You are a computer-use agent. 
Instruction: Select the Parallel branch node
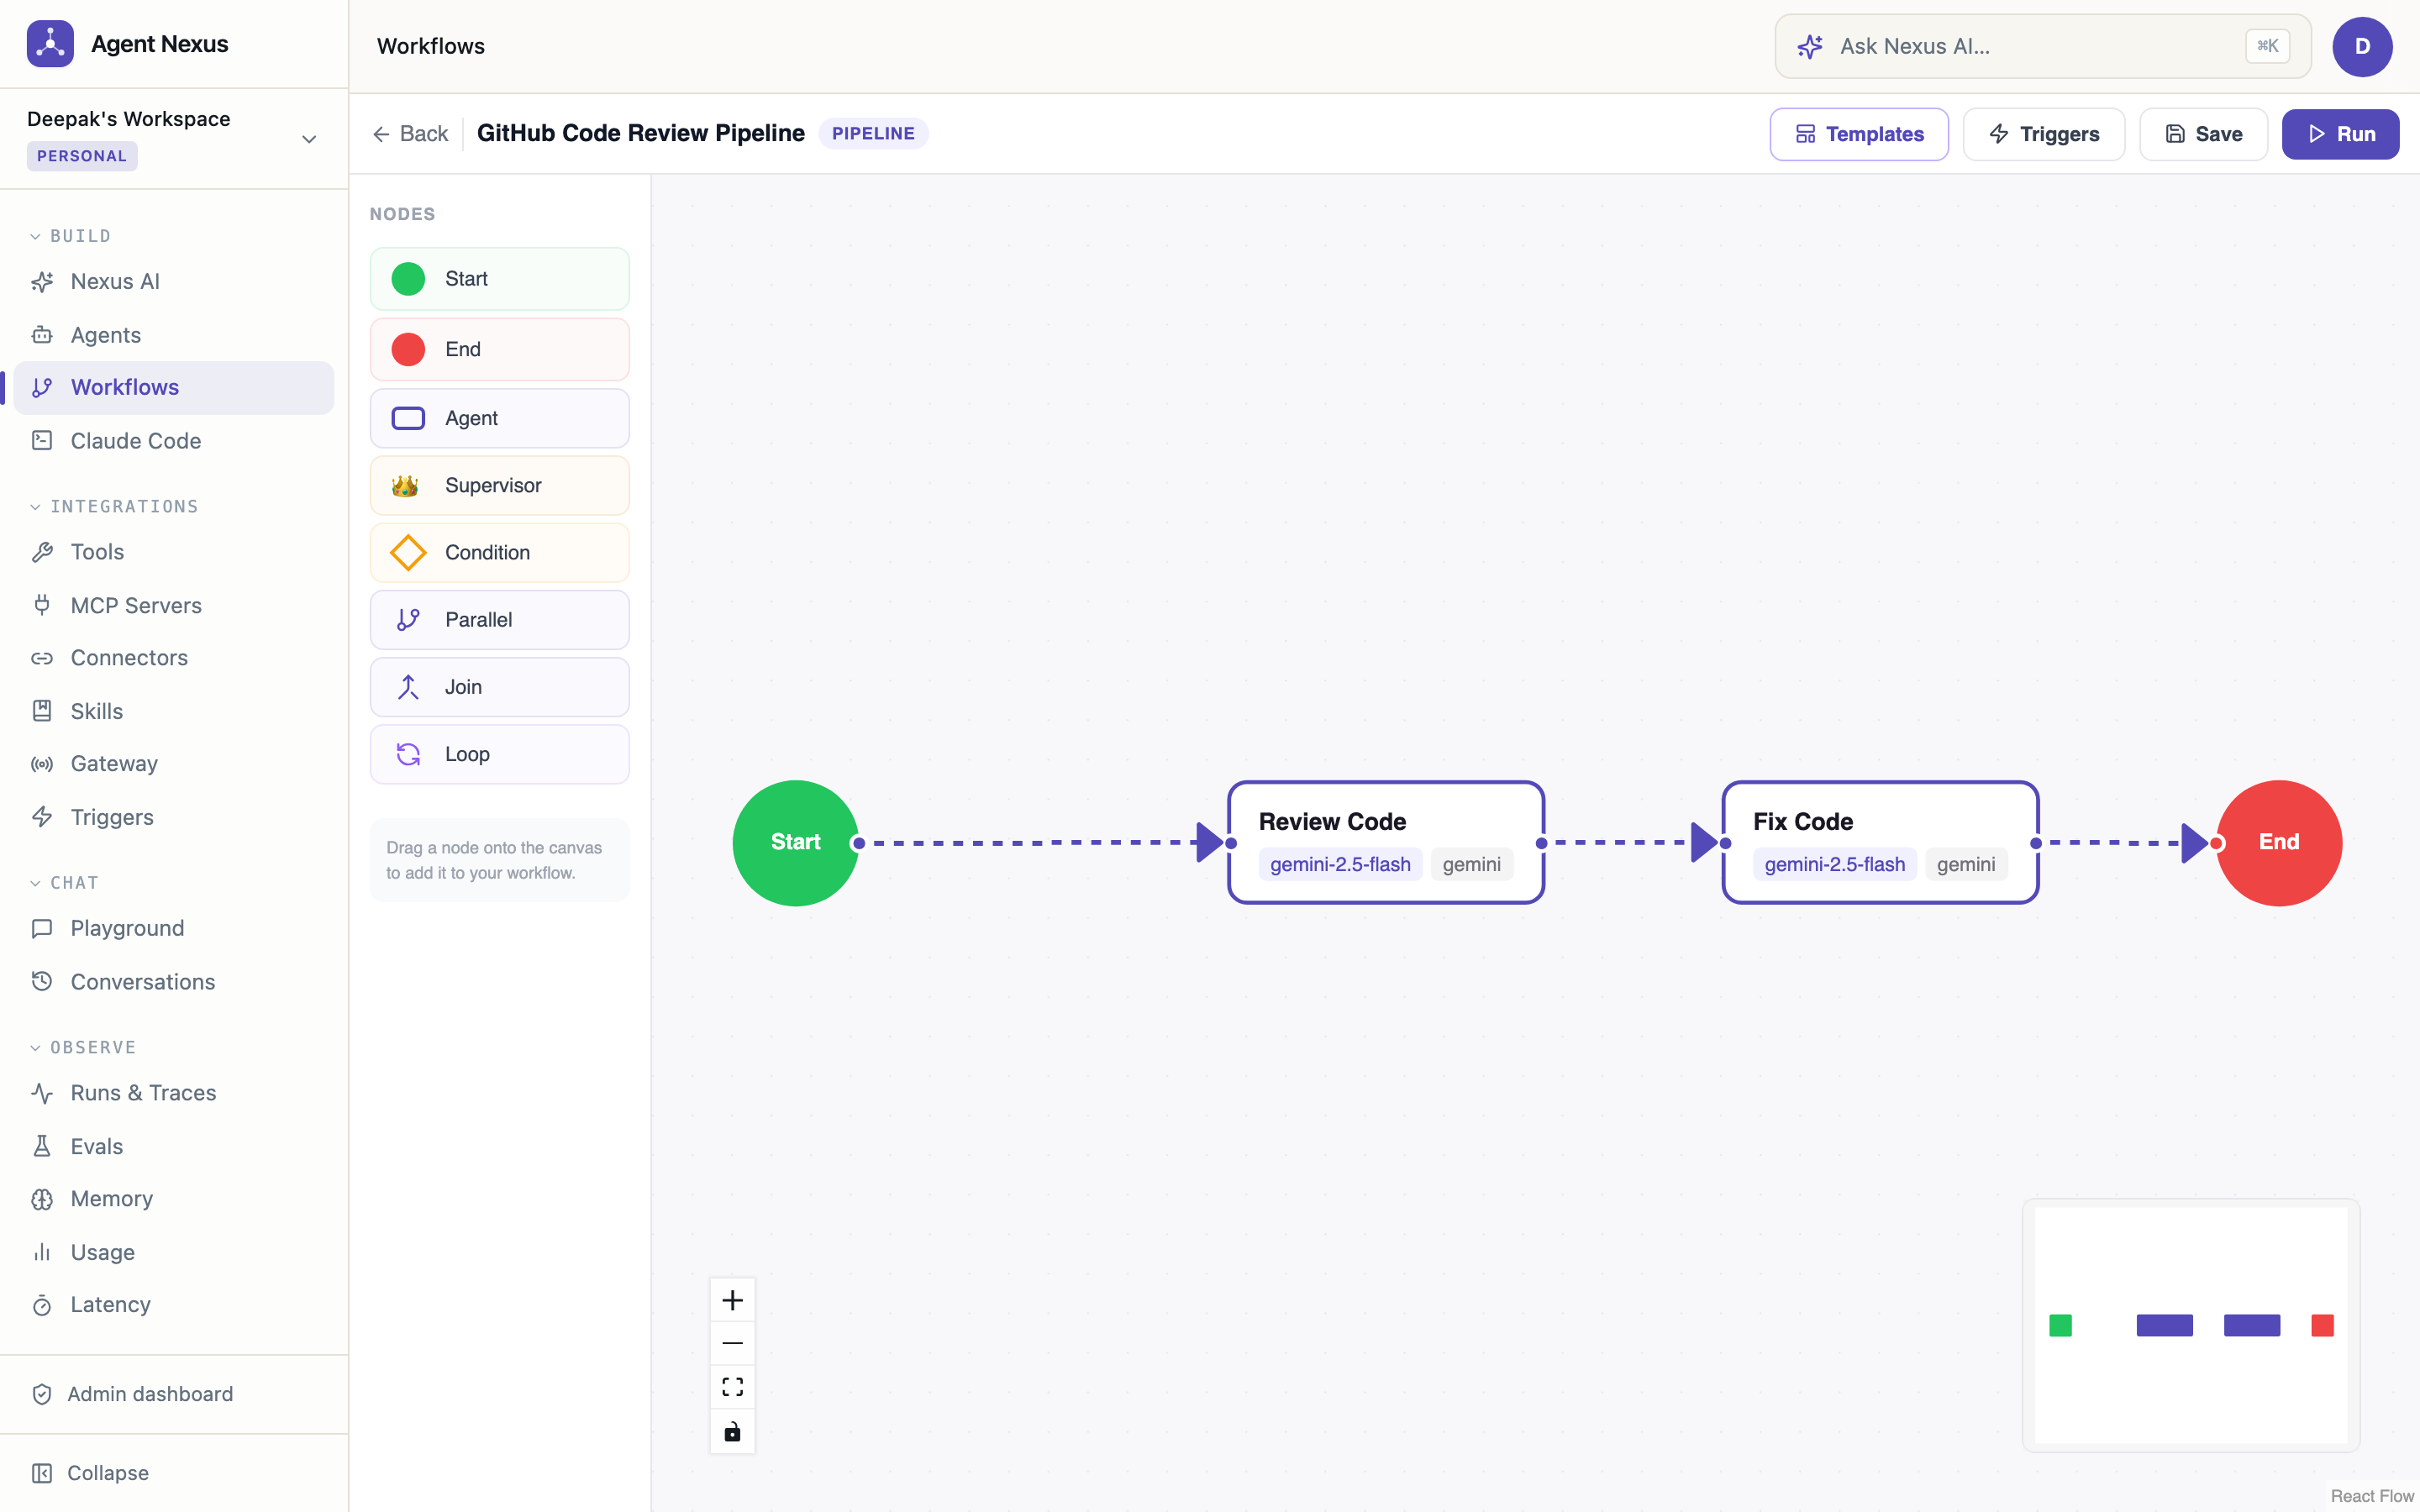499,620
